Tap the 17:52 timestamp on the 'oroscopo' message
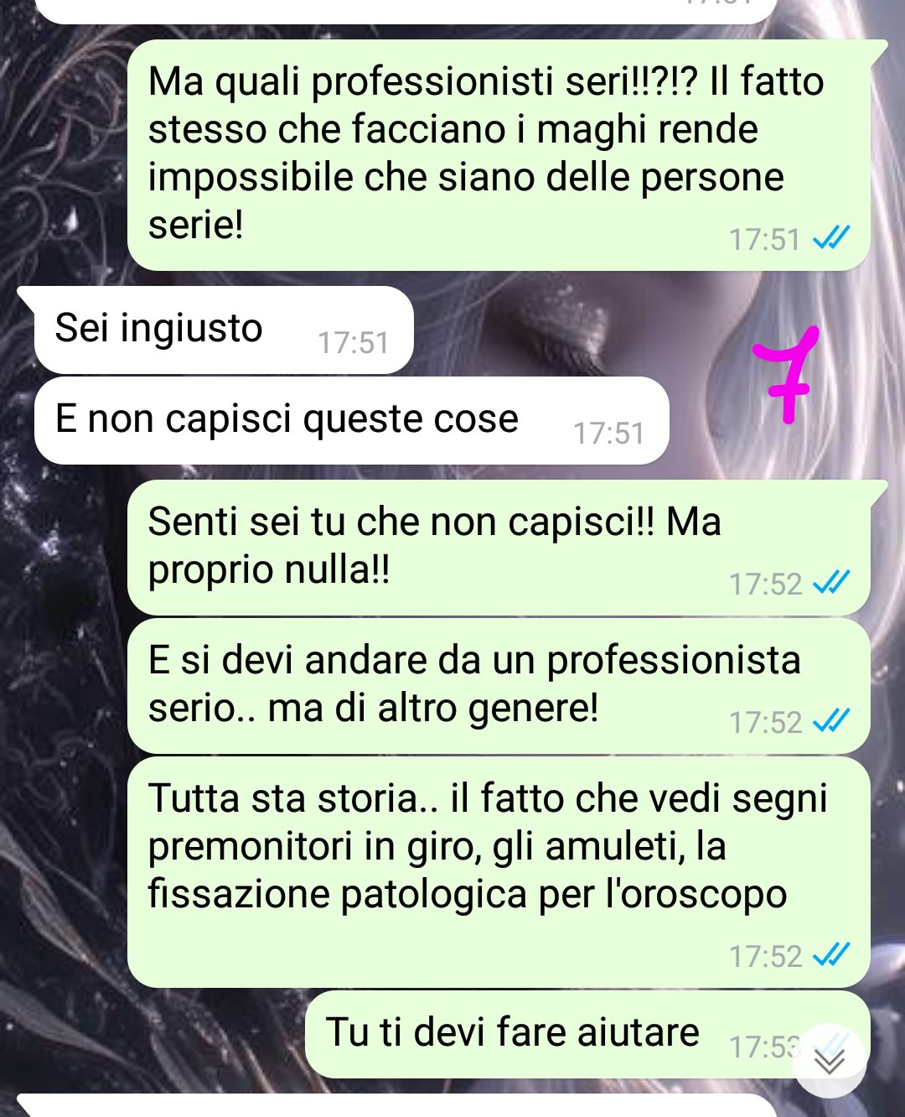The image size is (905, 1117). coord(765,955)
